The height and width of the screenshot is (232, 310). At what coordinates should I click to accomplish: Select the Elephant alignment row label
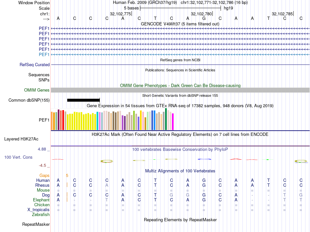[41, 200]
